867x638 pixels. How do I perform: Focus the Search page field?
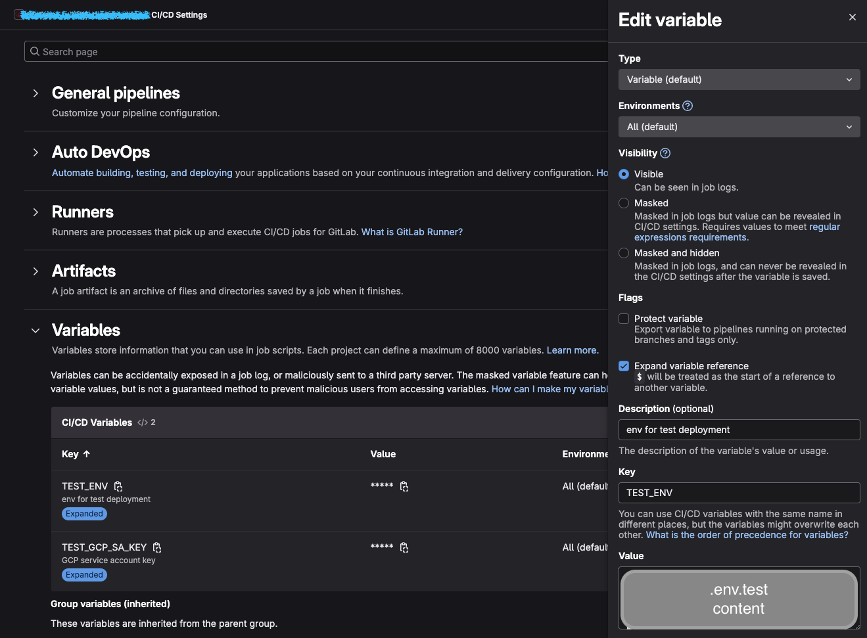coord(316,51)
